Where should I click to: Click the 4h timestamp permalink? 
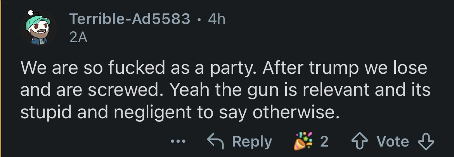(x=217, y=19)
